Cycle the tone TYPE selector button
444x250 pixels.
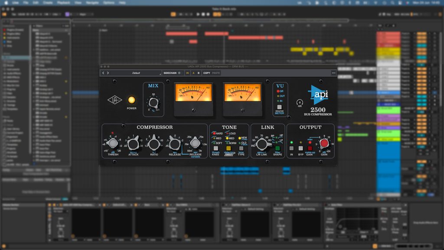pos(241,148)
